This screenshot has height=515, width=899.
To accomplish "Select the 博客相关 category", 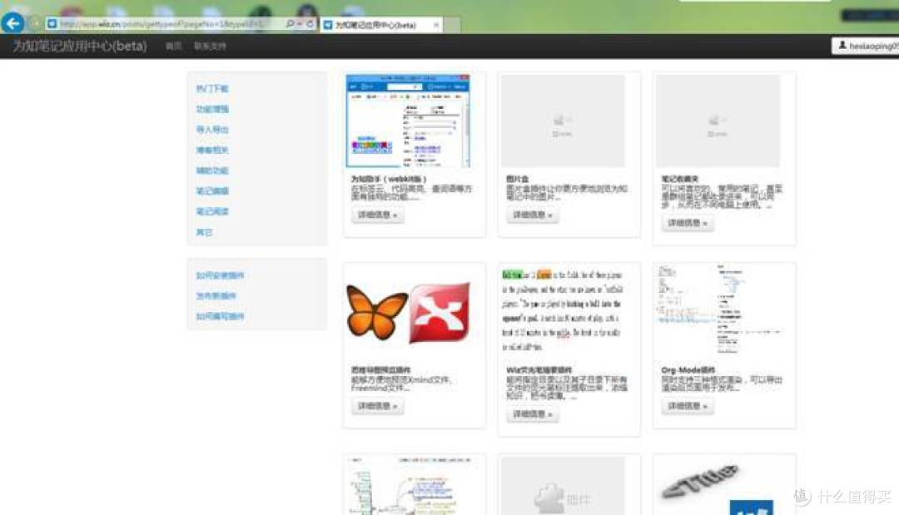I will click(x=212, y=150).
